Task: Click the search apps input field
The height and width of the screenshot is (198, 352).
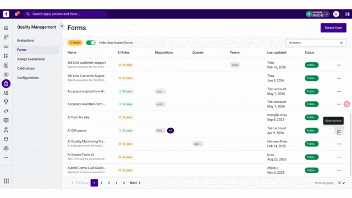Action: 65,14
